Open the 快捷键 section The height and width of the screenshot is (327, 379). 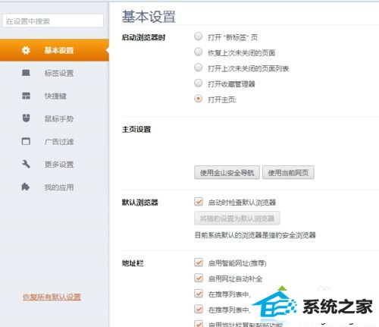click(55, 96)
